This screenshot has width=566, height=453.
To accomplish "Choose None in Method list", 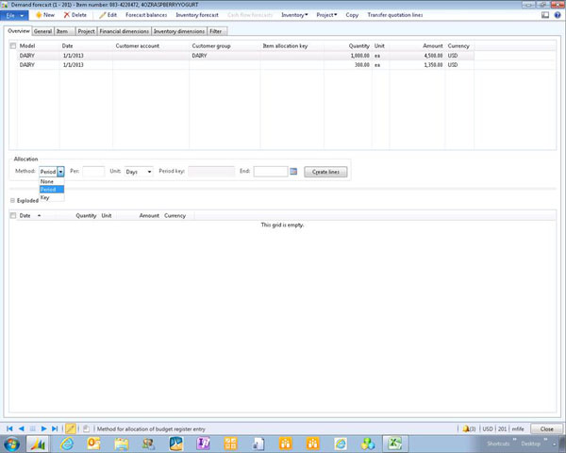I will click(52, 181).
